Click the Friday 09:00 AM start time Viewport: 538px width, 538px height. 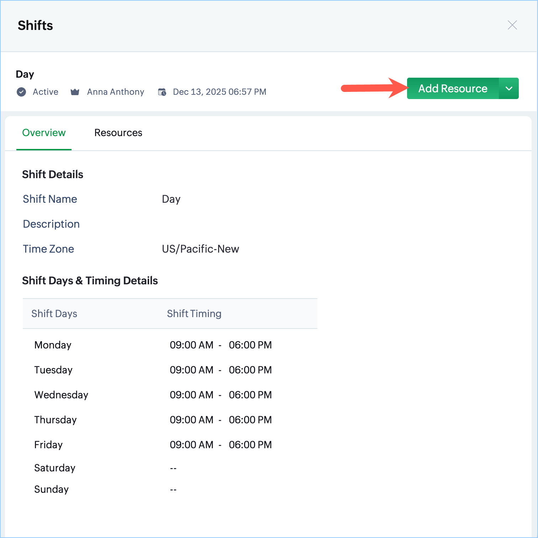pyautogui.click(x=191, y=445)
